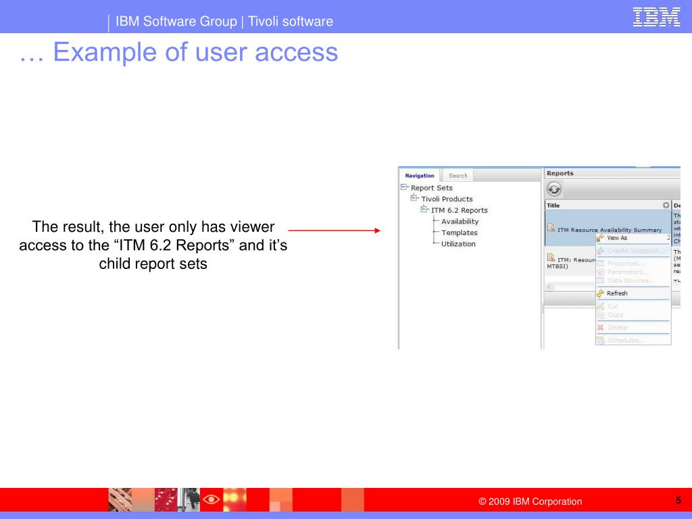Choose Refresh from context menu
Viewport: 692px width, 519px height.
633,293
